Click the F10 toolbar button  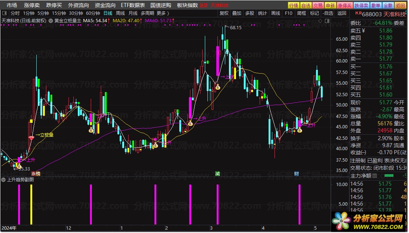pos(289,13)
